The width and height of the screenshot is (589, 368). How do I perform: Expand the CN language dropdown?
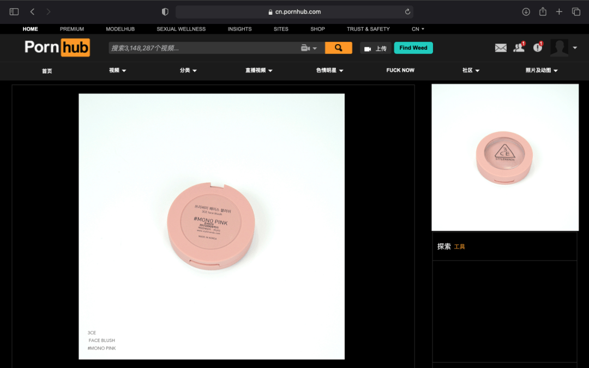418,29
